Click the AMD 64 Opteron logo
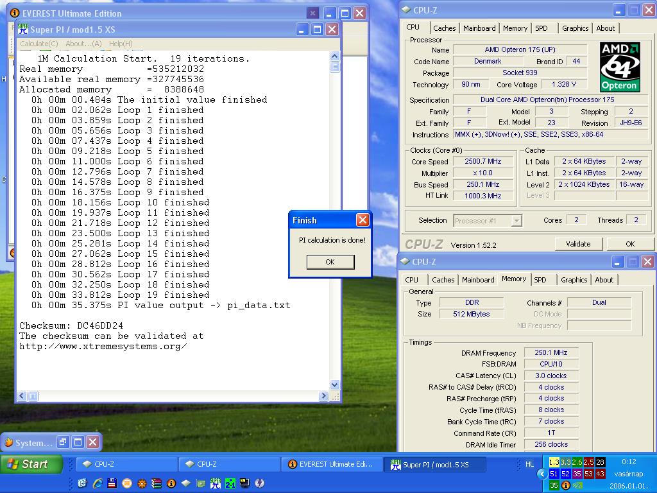 [619, 67]
